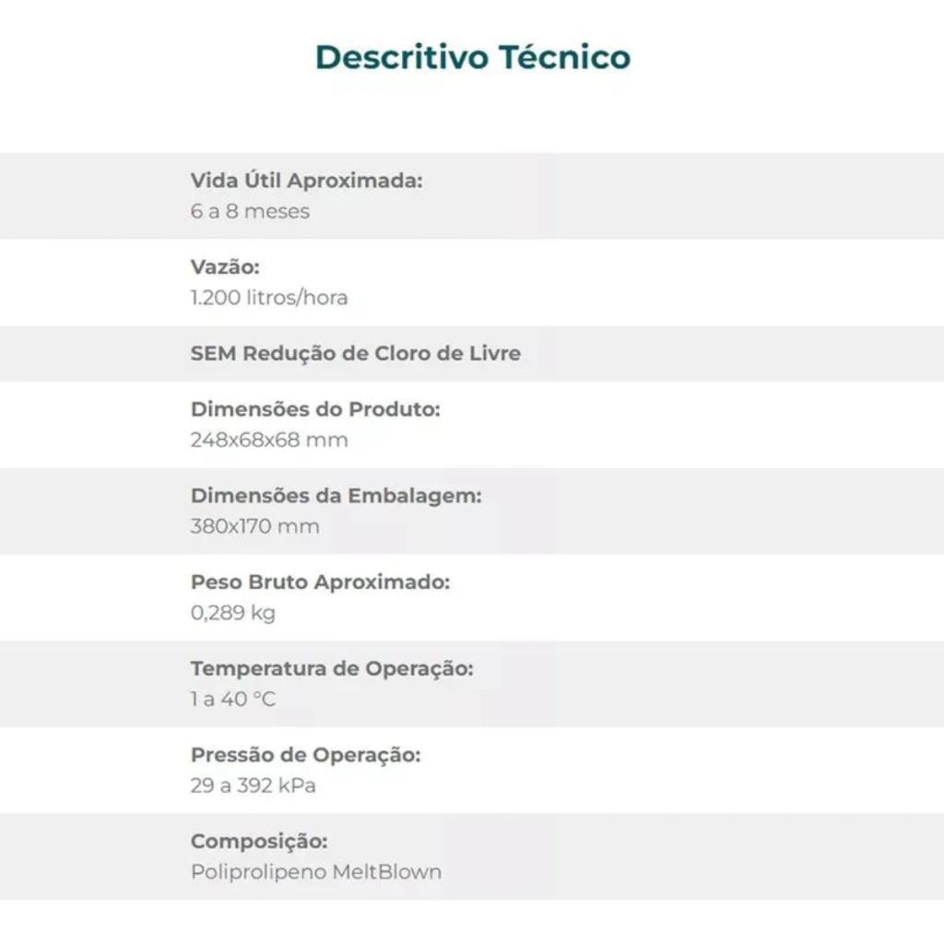This screenshot has height=944, width=944.
Task: Click the 248x68x68 mm value
Action: tap(269, 440)
